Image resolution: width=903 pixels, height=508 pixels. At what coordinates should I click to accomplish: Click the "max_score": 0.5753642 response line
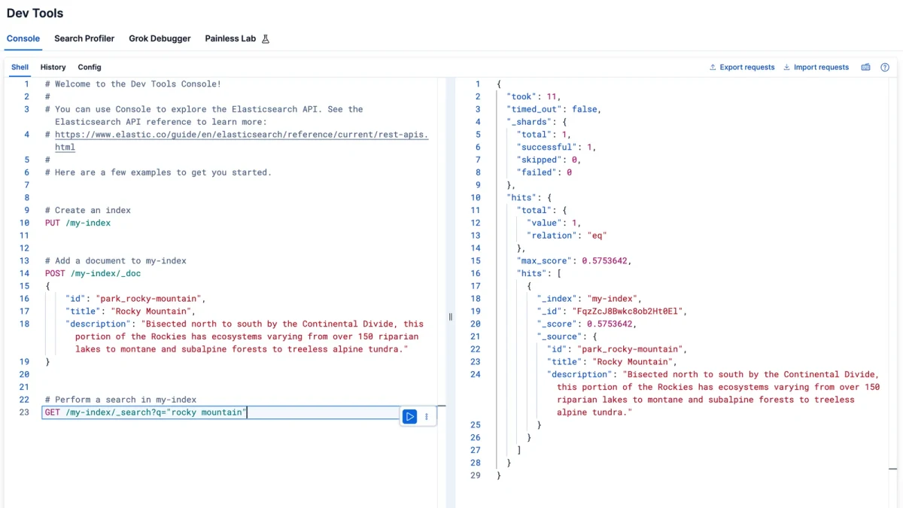pyautogui.click(x=574, y=260)
